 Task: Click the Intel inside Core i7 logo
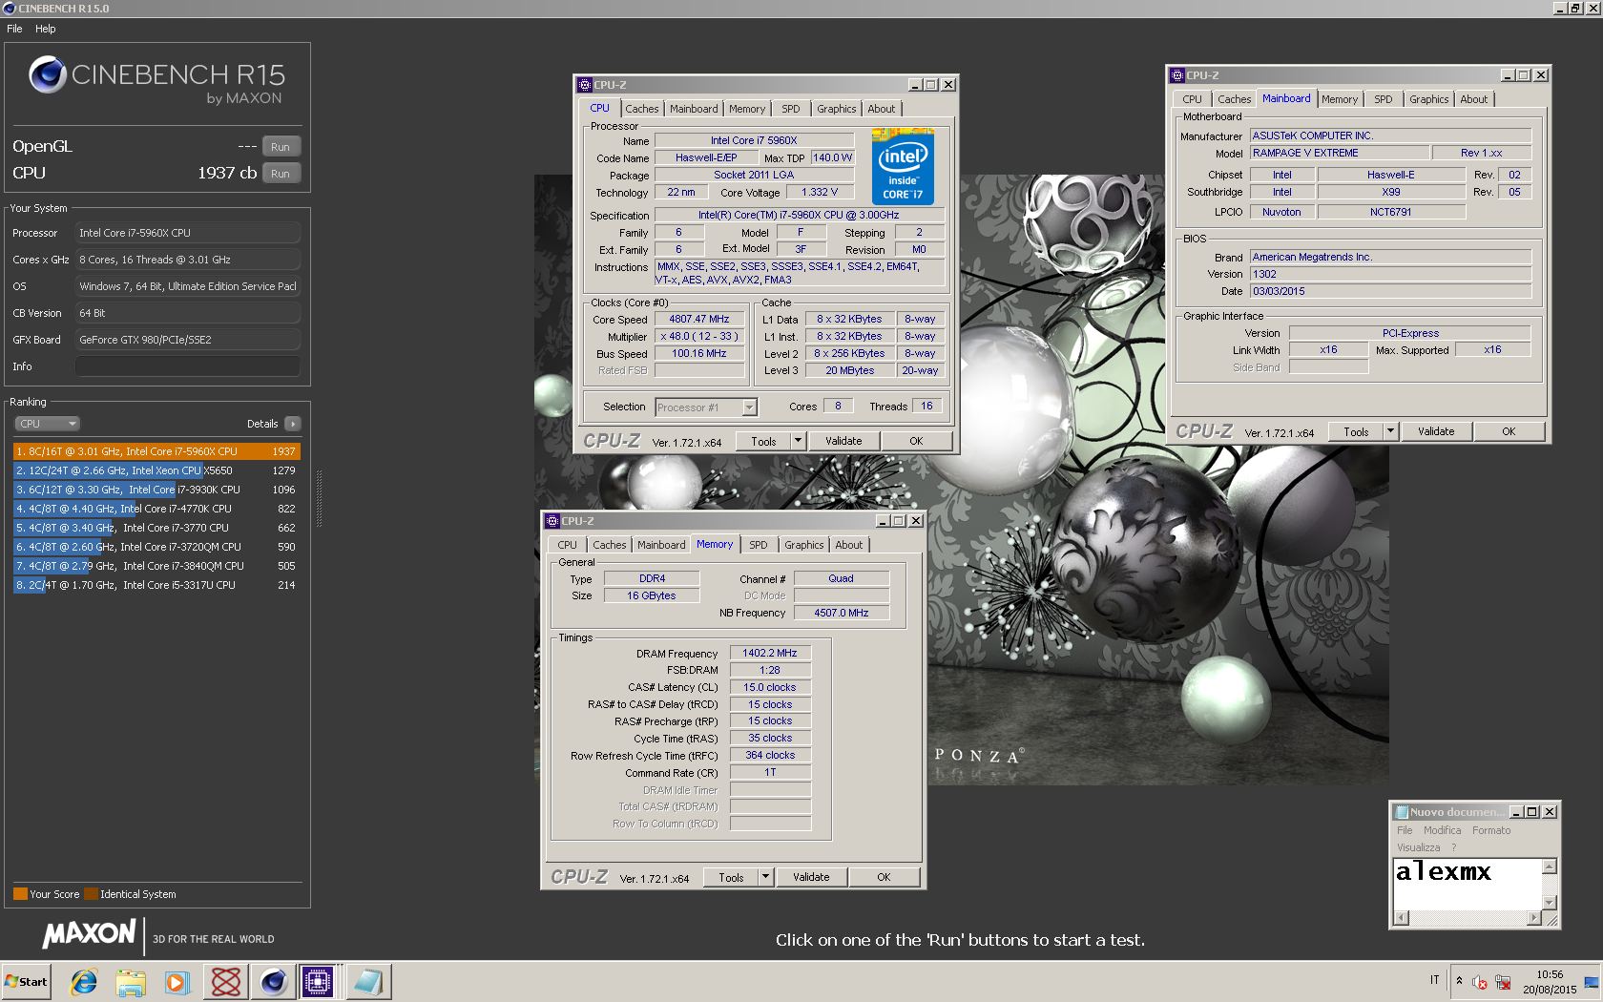(903, 166)
